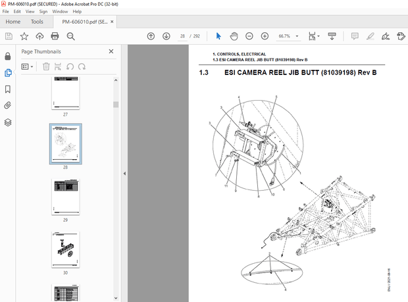Select the page 30 thumbnail

coord(66,250)
